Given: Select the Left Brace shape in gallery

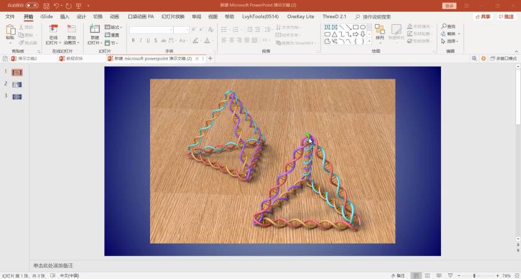Looking at the screenshot, I should click(355, 41).
